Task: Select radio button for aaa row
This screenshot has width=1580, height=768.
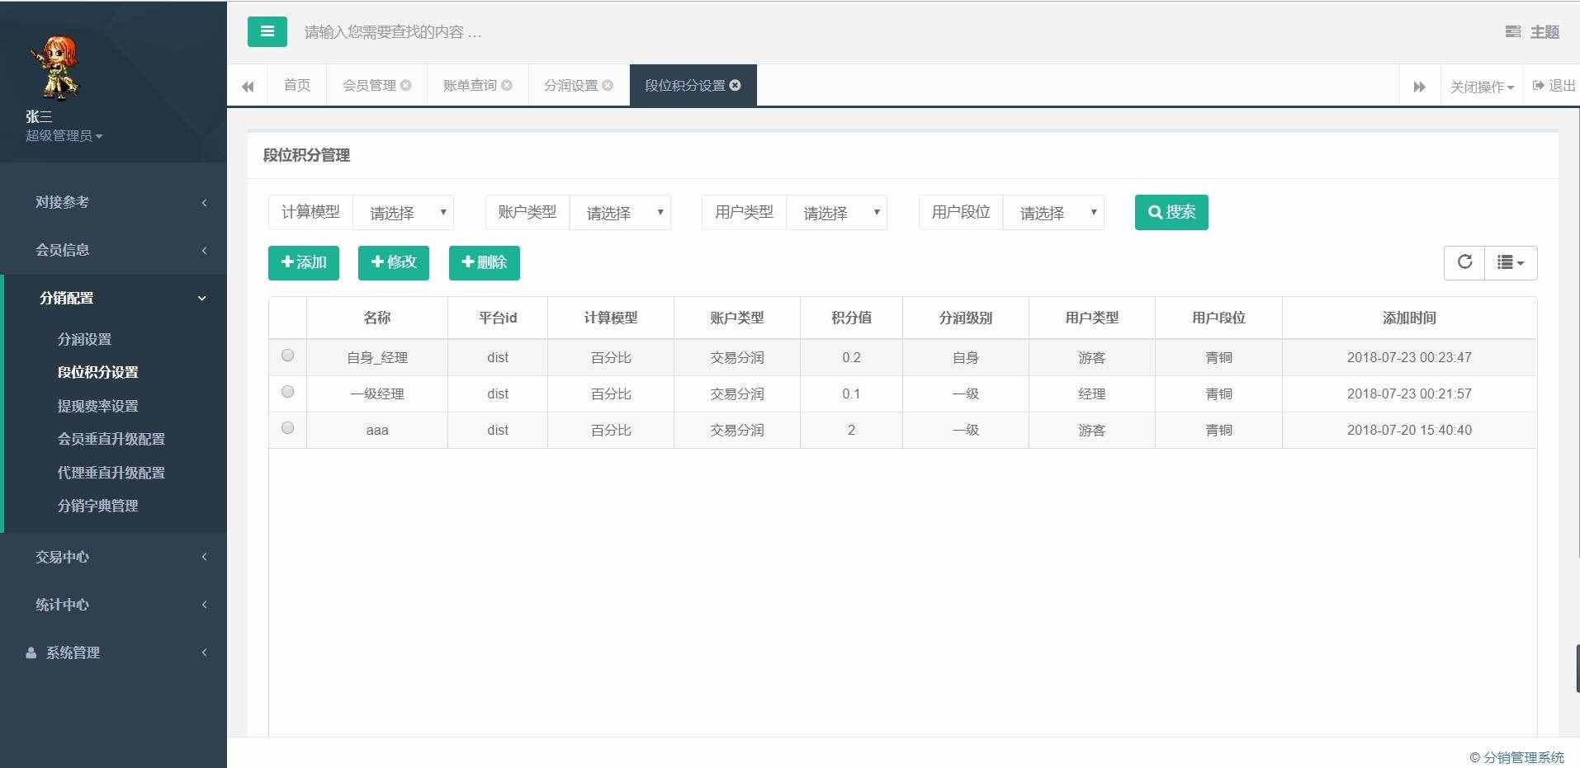Action: [287, 428]
